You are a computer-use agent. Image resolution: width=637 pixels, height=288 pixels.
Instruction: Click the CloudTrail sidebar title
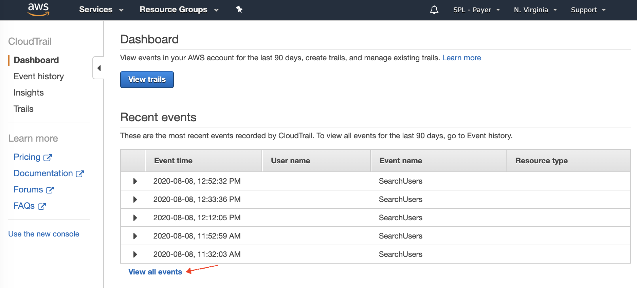(x=30, y=41)
